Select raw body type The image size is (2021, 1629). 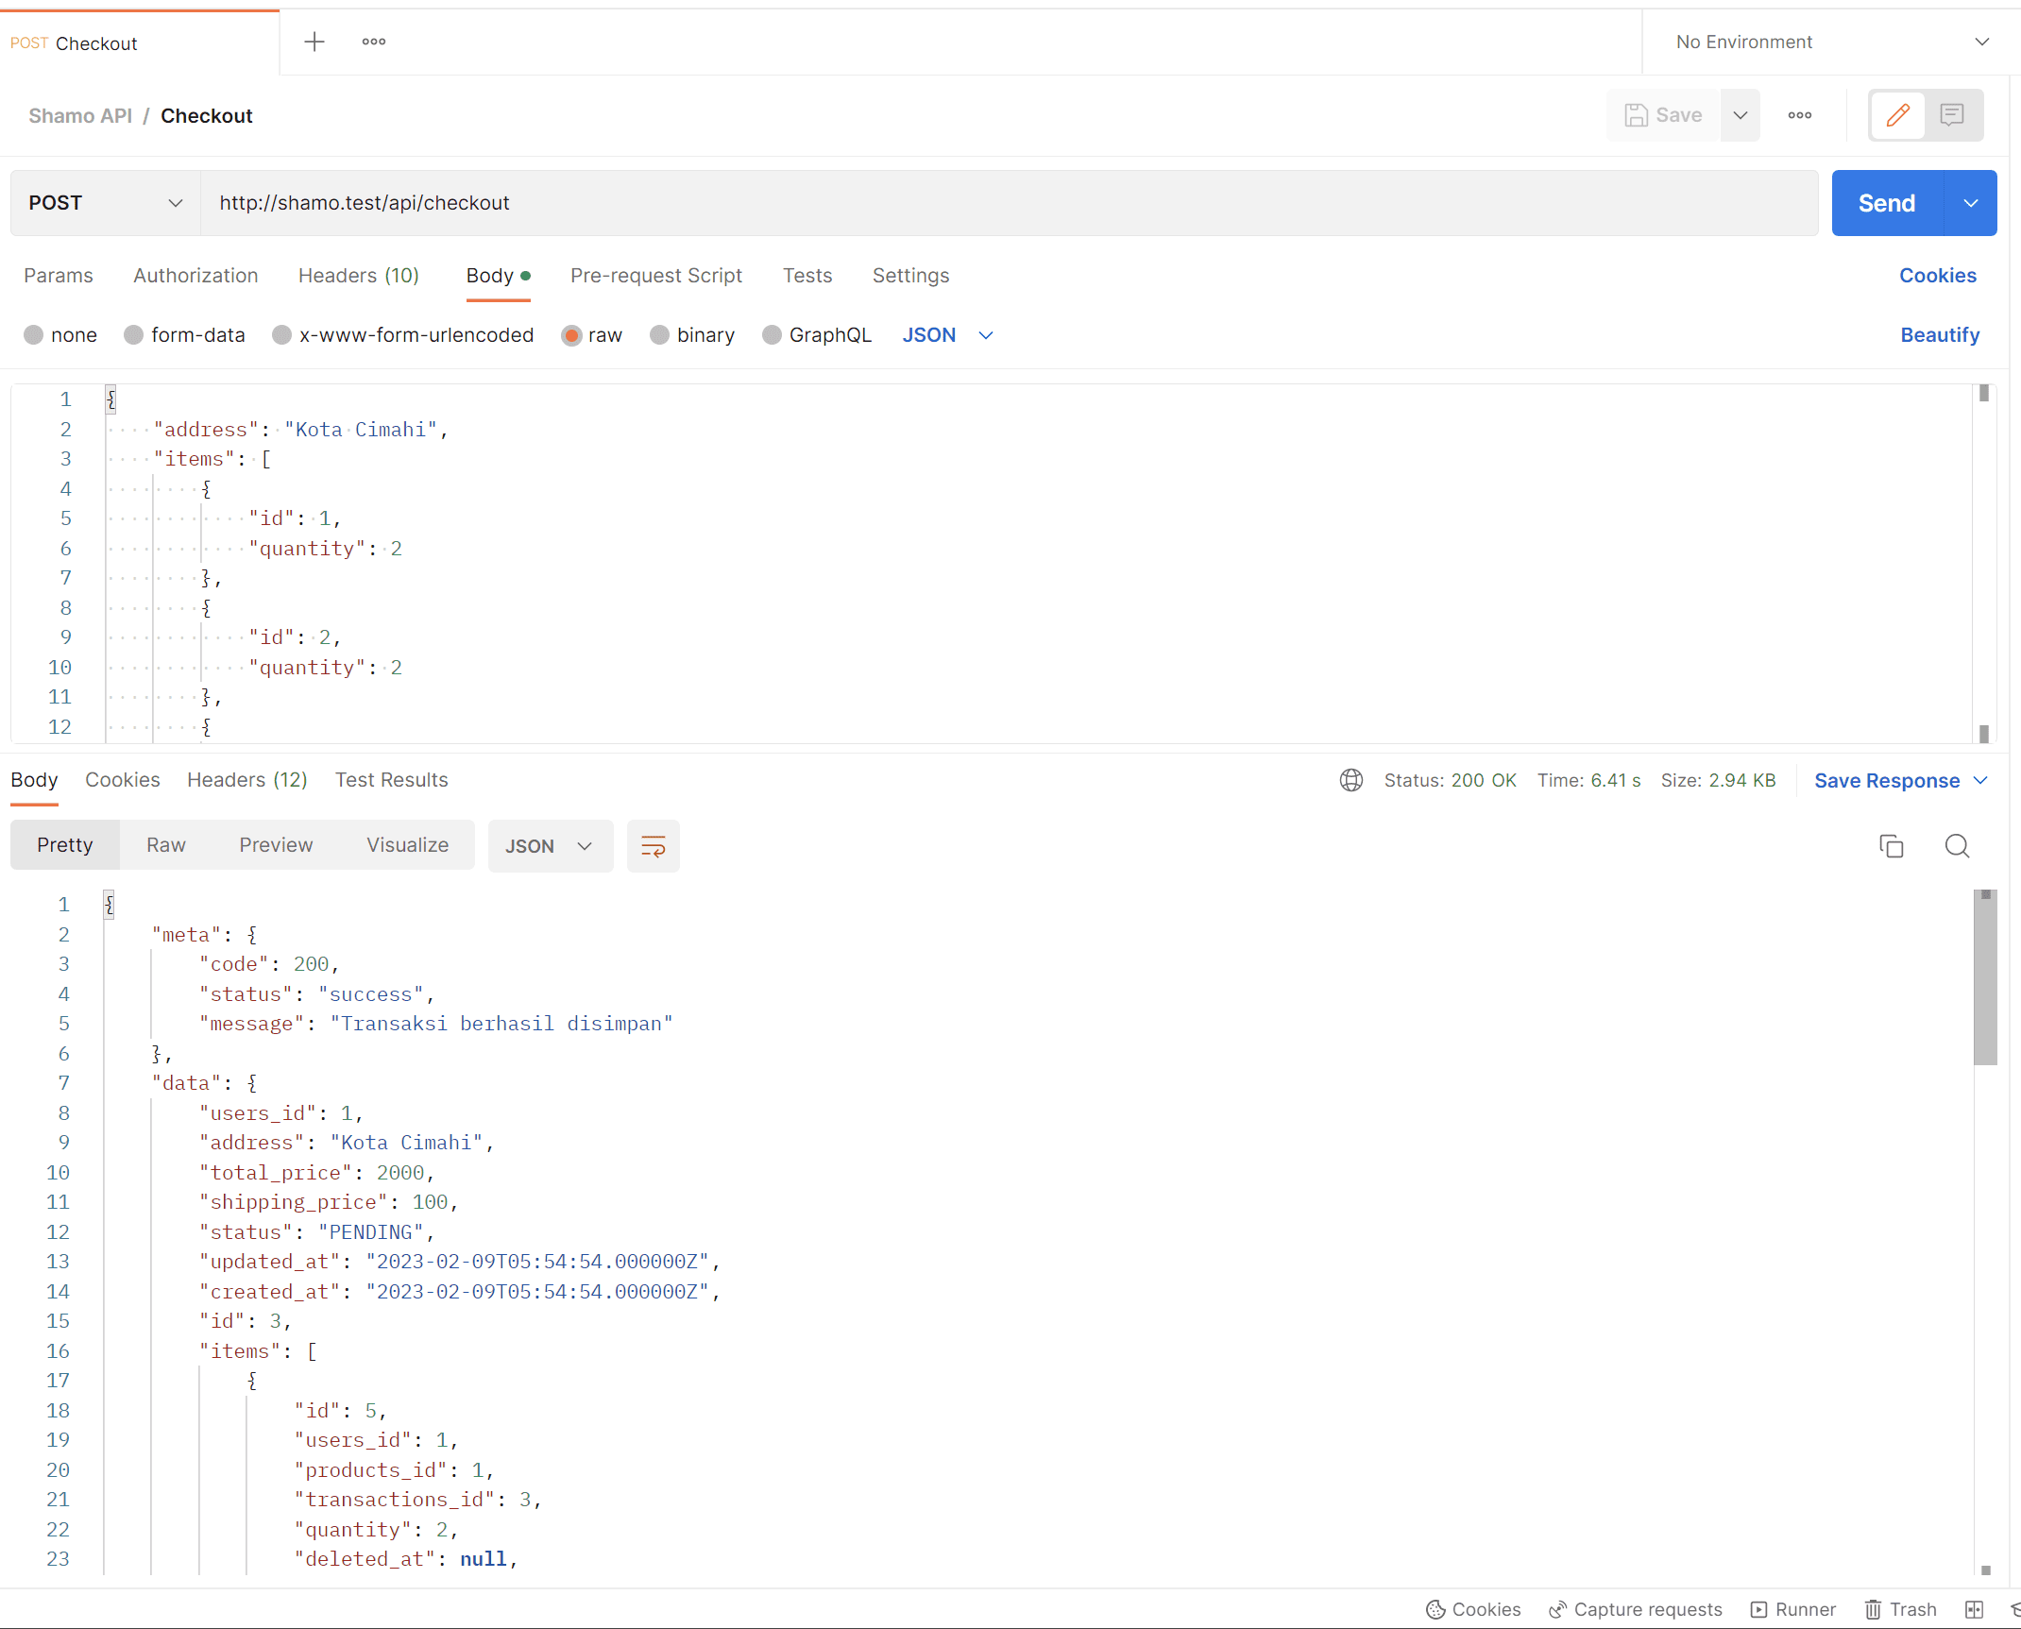[x=592, y=335]
